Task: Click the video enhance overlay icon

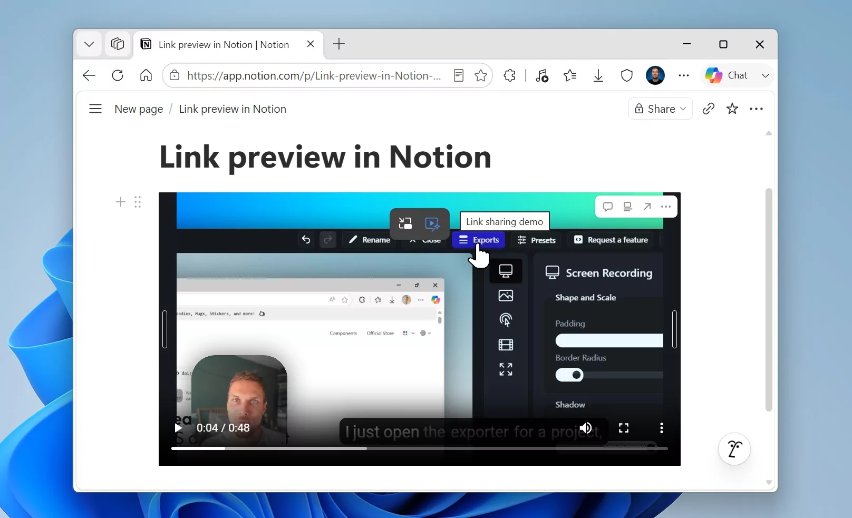Action: (x=432, y=223)
